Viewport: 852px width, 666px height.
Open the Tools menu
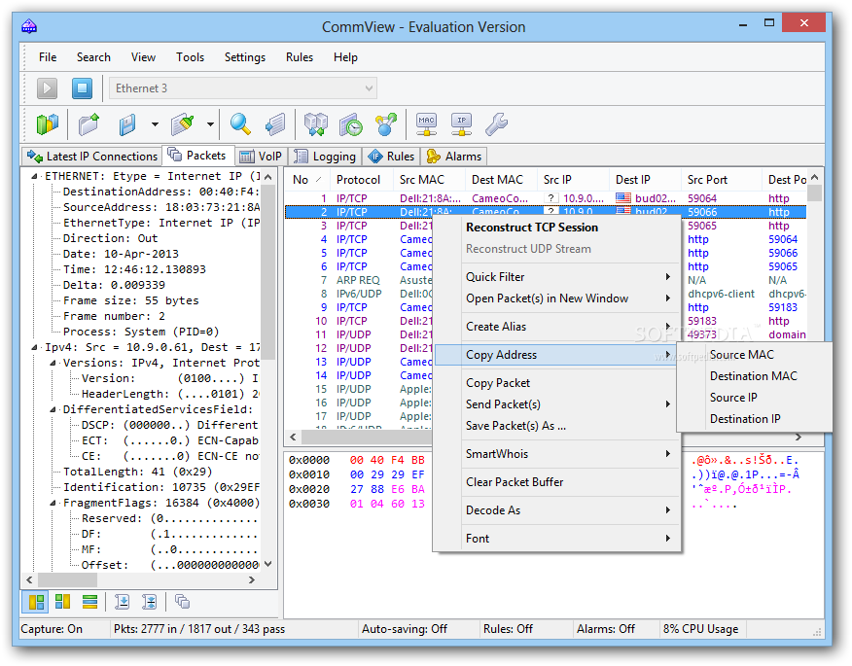tap(191, 57)
